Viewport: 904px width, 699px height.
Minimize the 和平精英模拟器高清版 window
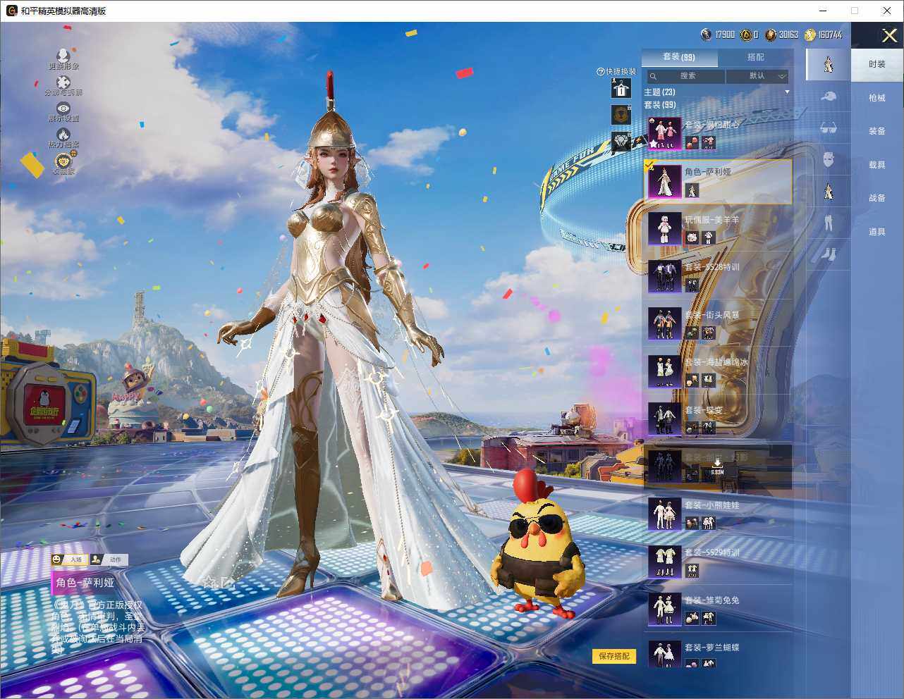[x=823, y=11]
